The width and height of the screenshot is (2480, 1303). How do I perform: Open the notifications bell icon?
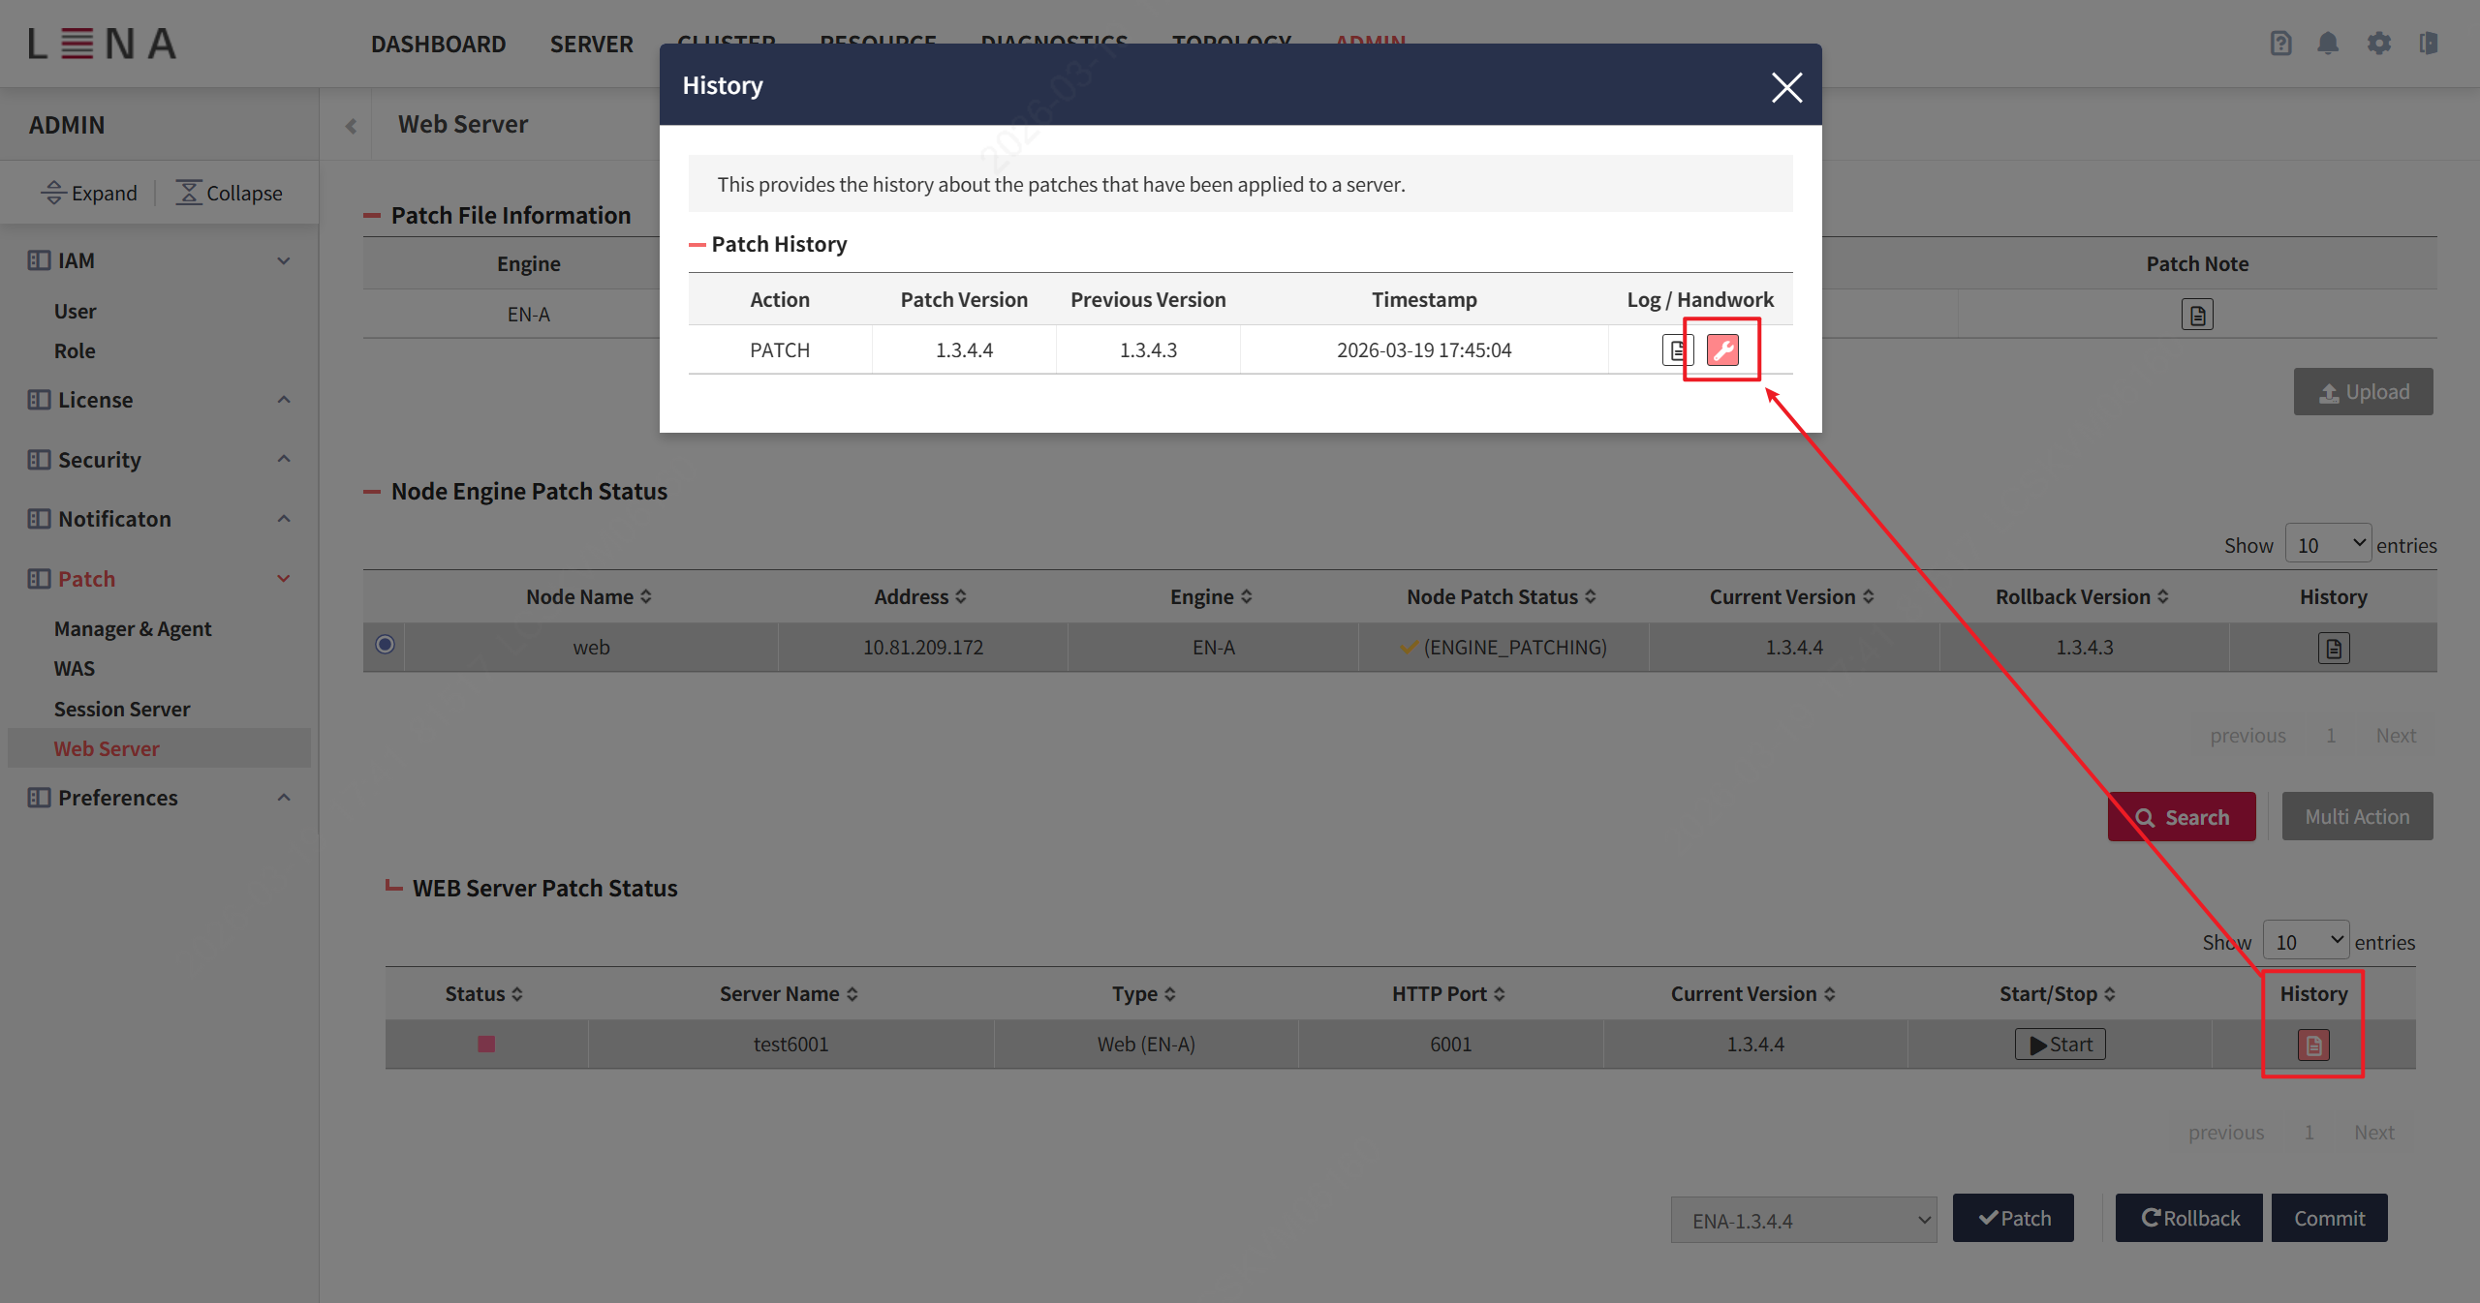(x=2328, y=44)
